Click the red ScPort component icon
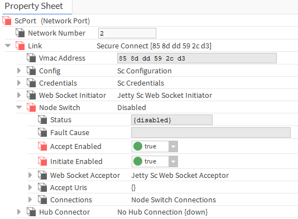 tap(7, 21)
